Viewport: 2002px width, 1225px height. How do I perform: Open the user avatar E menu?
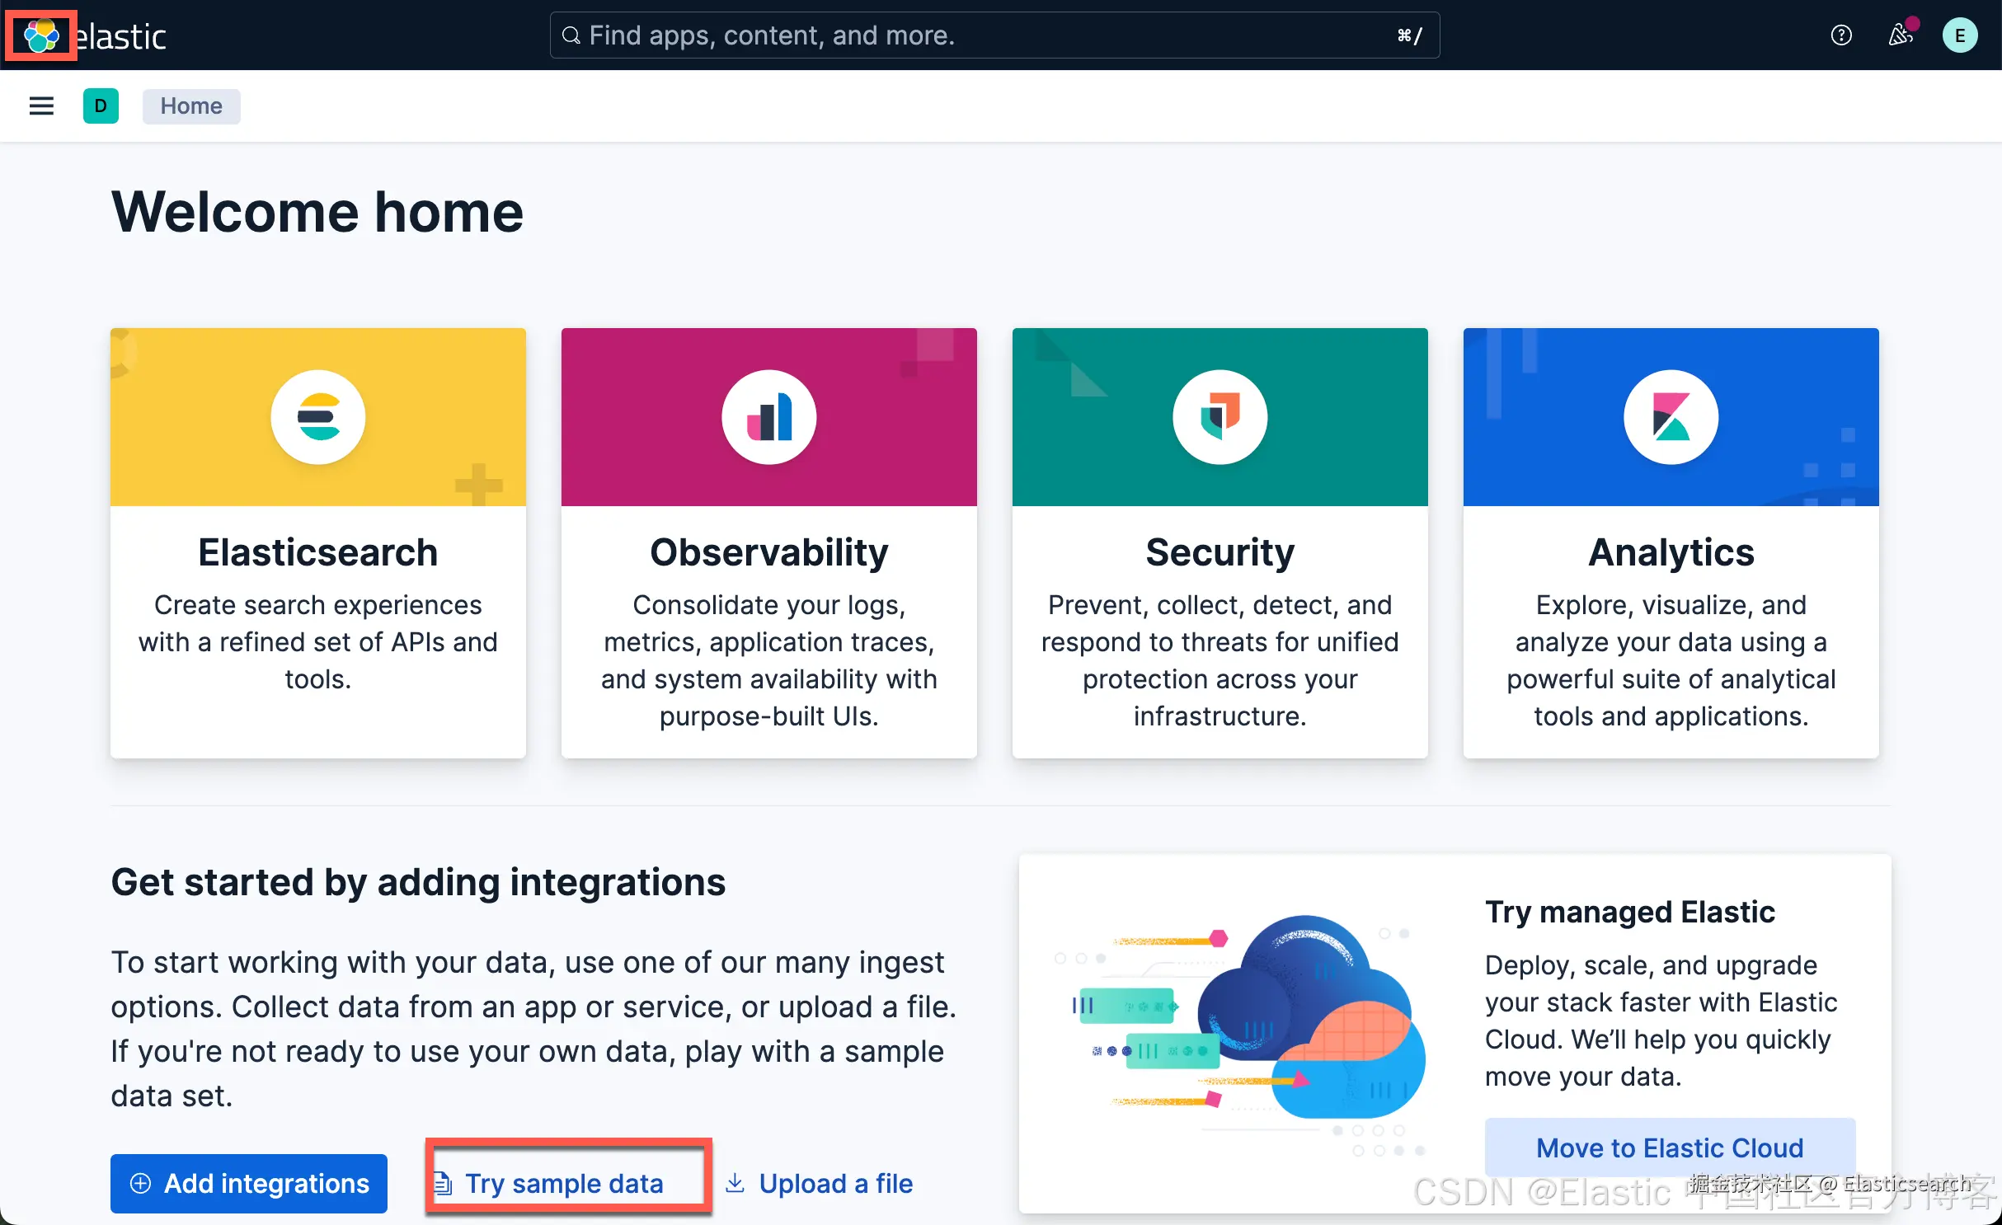1959,35
